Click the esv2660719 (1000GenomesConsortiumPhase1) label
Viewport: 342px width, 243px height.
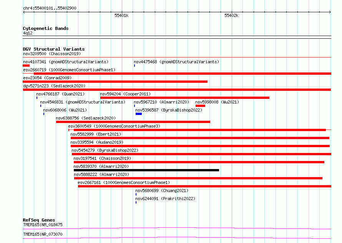pos(69,70)
